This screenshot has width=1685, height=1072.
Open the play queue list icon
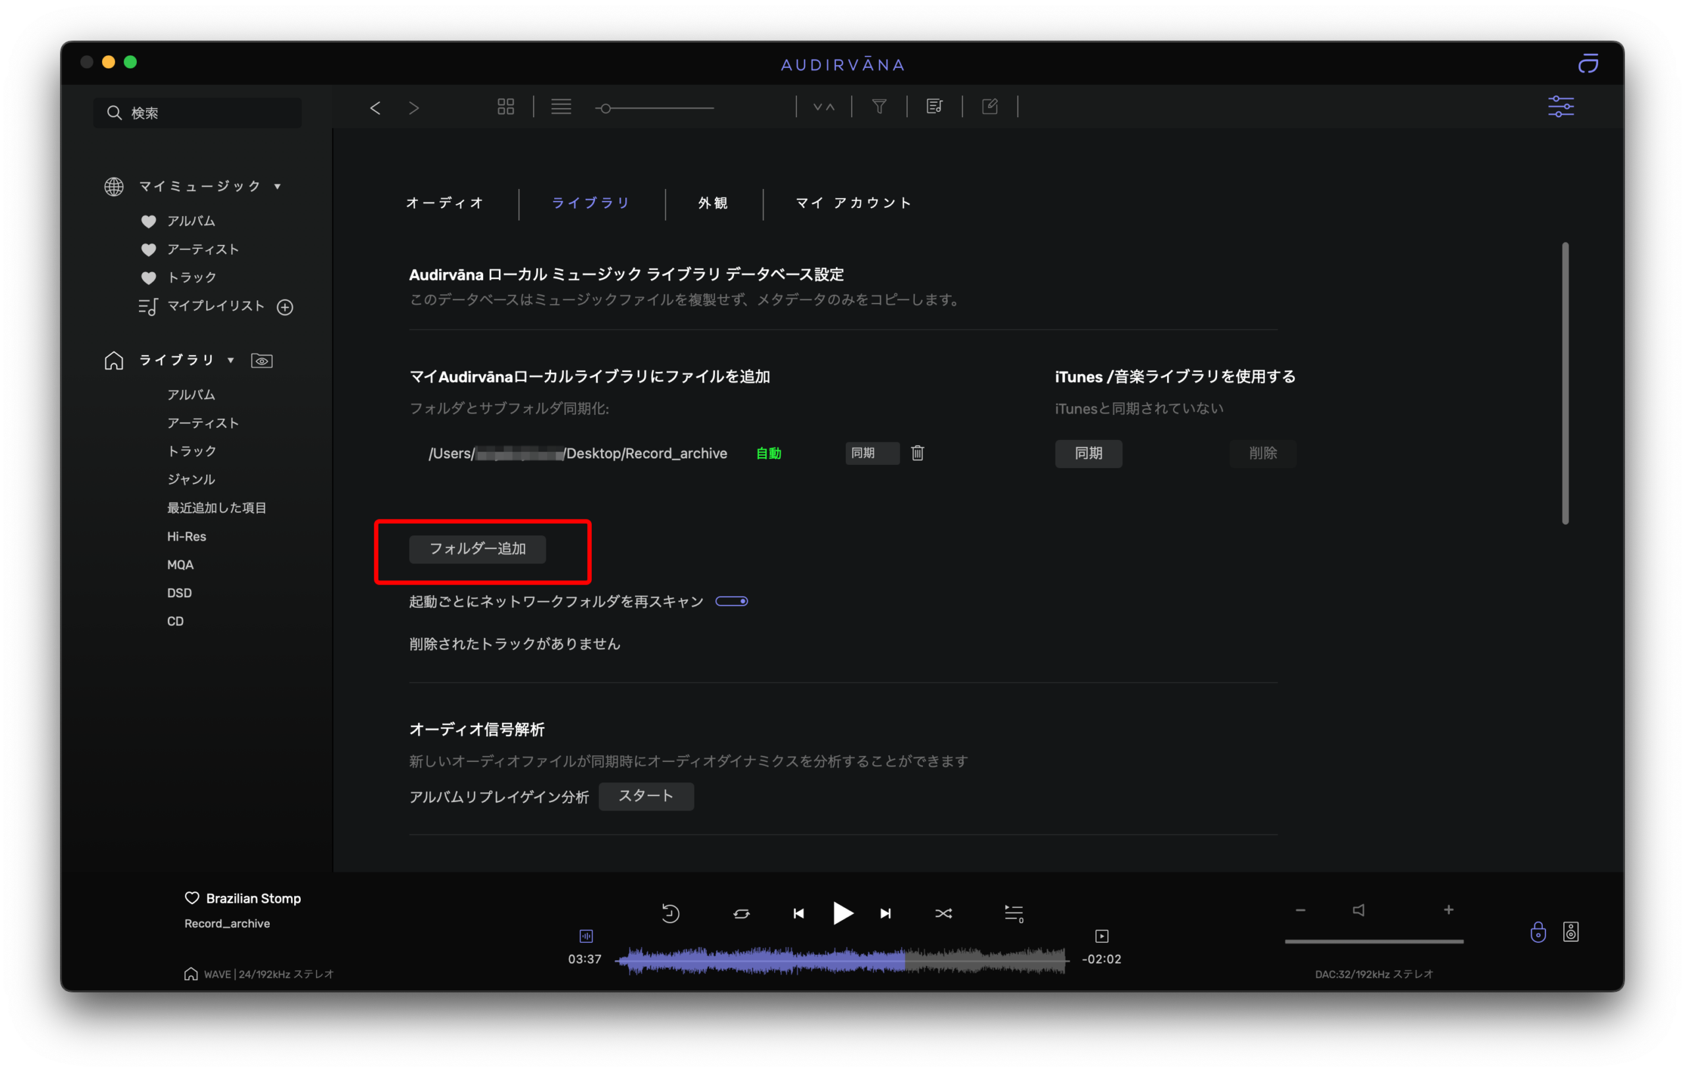pyautogui.click(x=1014, y=913)
